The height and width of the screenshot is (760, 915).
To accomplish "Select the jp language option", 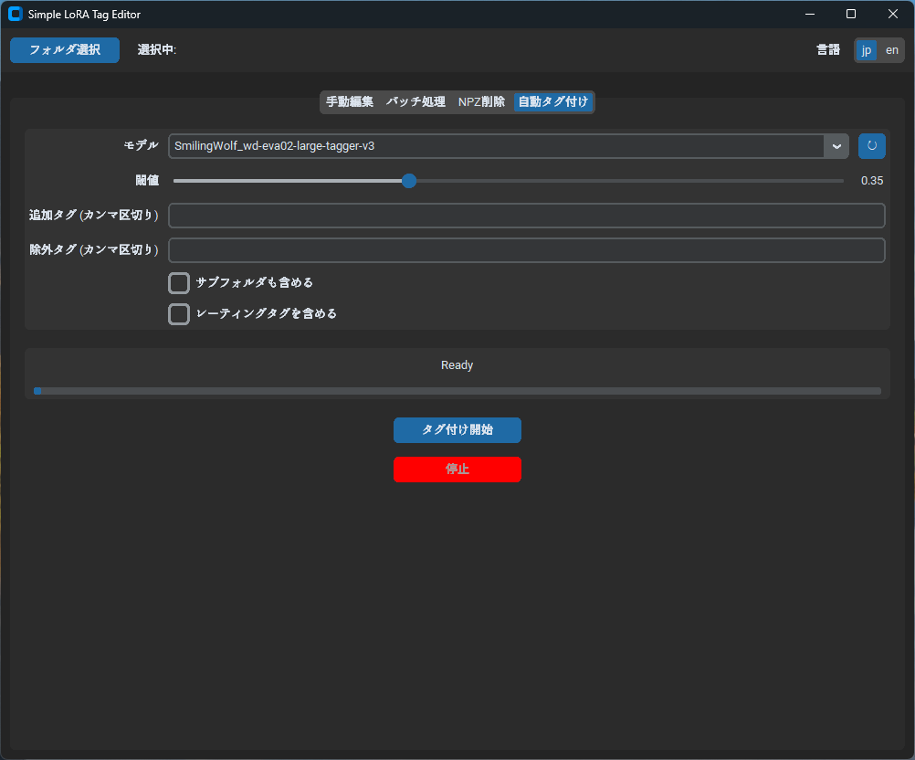I will (866, 50).
